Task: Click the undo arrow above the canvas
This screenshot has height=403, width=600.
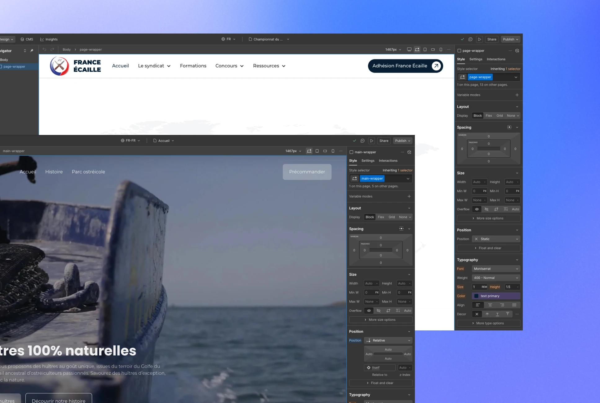Action: (44, 50)
